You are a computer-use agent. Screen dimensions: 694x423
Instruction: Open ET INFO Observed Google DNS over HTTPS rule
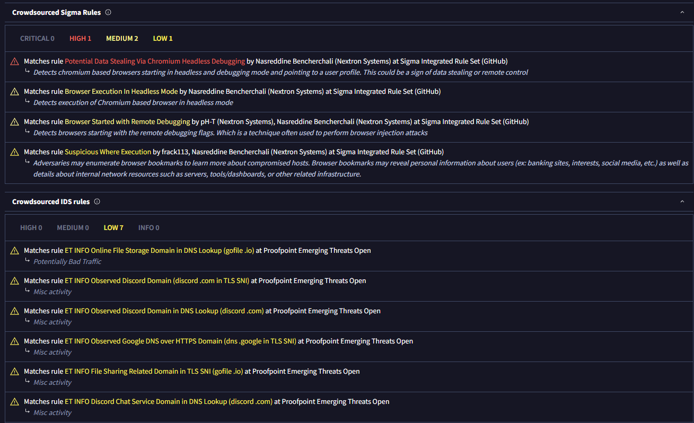tap(180, 341)
